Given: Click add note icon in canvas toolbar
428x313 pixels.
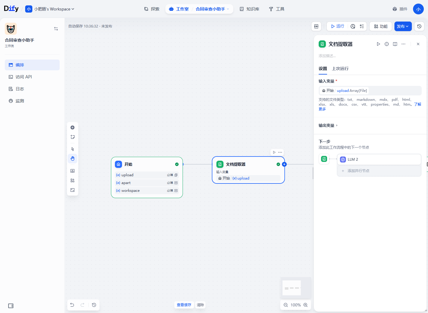Looking at the screenshot, I should click(x=72, y=137).
